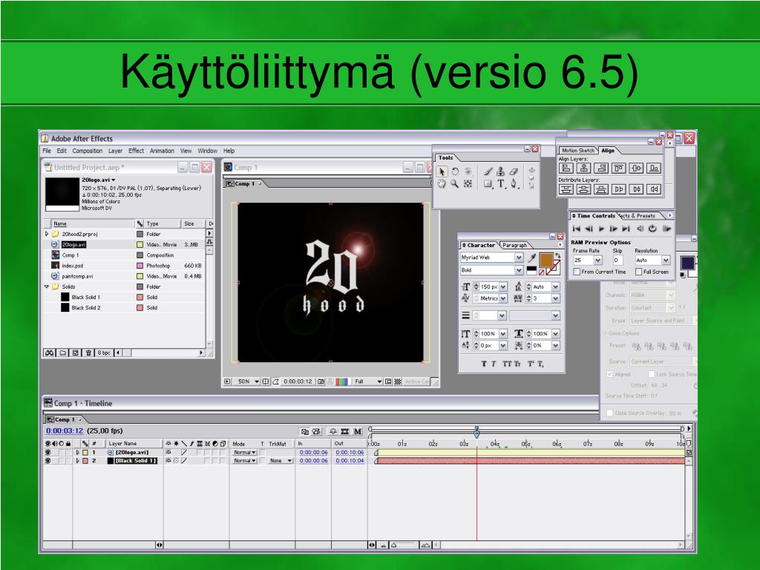Open the Effect menu

tap(137, 151)
